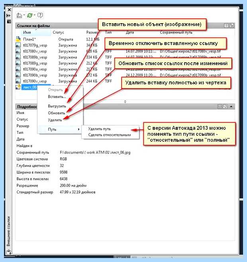Choose Обновить in the context menu
Viewport: 247px width, 262px height.
(56, 113)
